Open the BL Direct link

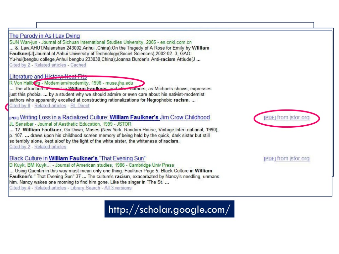pos(80,106)
